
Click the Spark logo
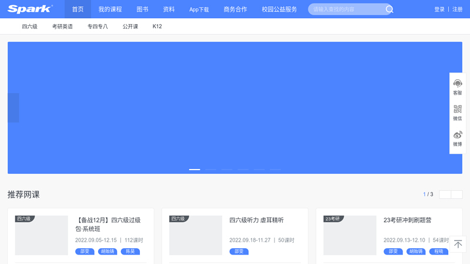point(30,9)
